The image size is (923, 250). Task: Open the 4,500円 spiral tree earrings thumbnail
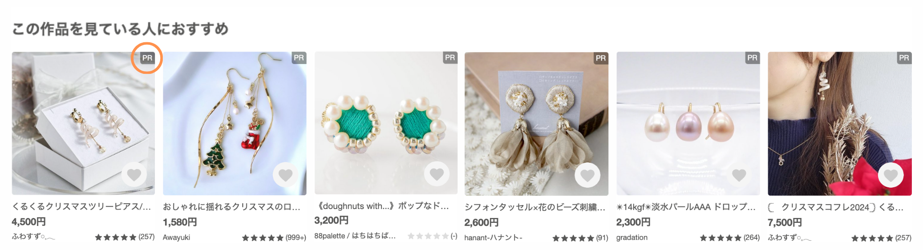83,123
